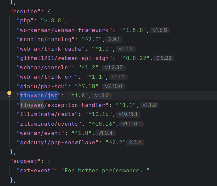
Task: Click the v1.0.4 version hint for webman/event
Action: [105, 133]
